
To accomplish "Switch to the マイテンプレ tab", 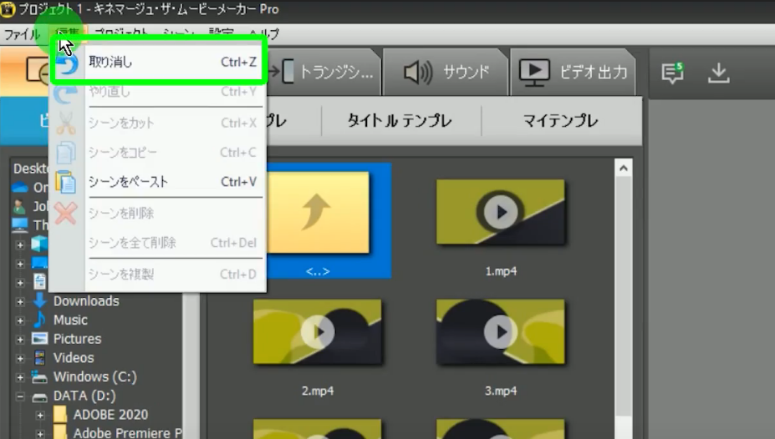I will tap(560, 121).
